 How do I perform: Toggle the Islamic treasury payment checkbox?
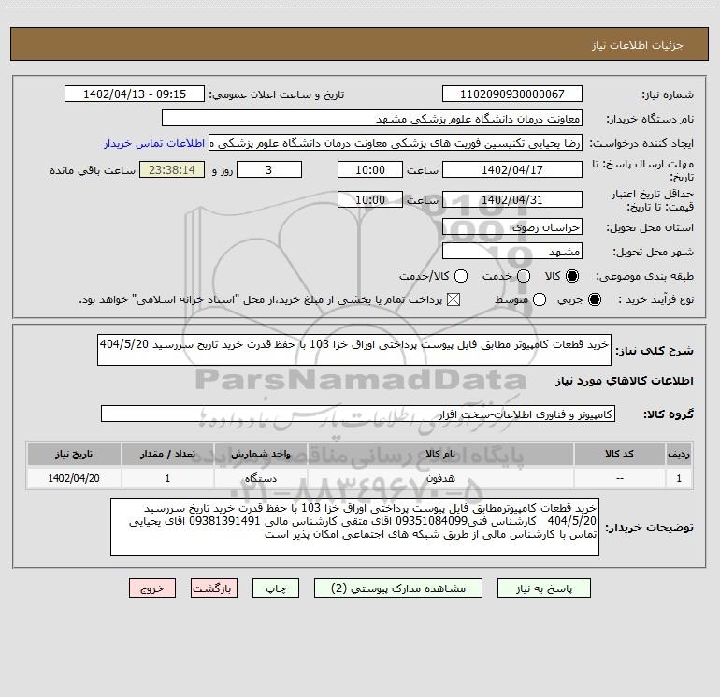point(454,299)
